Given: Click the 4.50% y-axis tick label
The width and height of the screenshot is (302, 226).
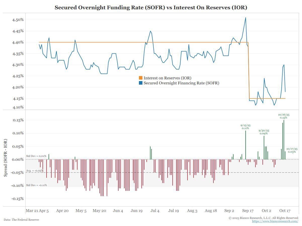Looking at the screenshot, I should 18,20.
